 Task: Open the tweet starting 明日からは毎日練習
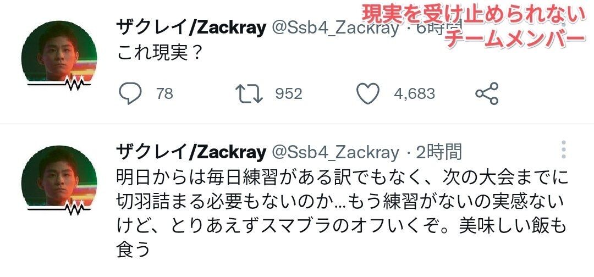coord(341,213)
